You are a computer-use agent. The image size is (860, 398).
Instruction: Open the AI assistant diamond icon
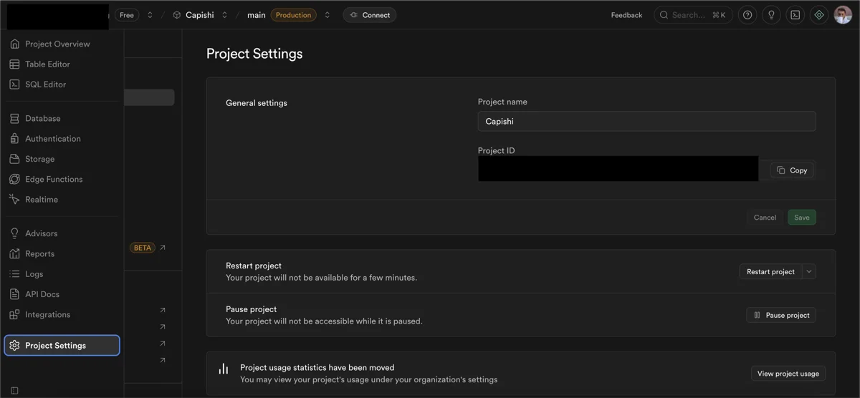tap(819, 15)
